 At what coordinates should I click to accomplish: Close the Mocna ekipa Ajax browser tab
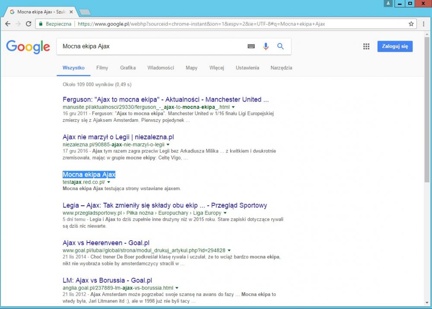(x=71, y=12)
